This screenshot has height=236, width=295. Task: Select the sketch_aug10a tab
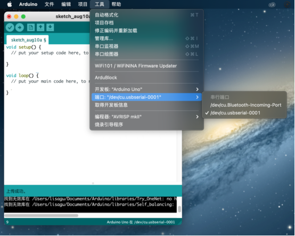pos(28,40)
